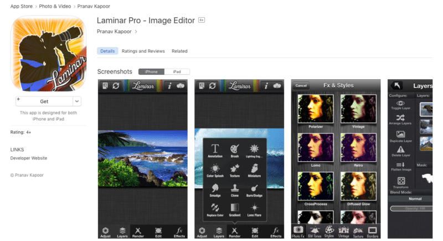This screenshot has height=241, width=443.
Task: Click document icon in second screenshot toolbar
Action: (202, 86)
